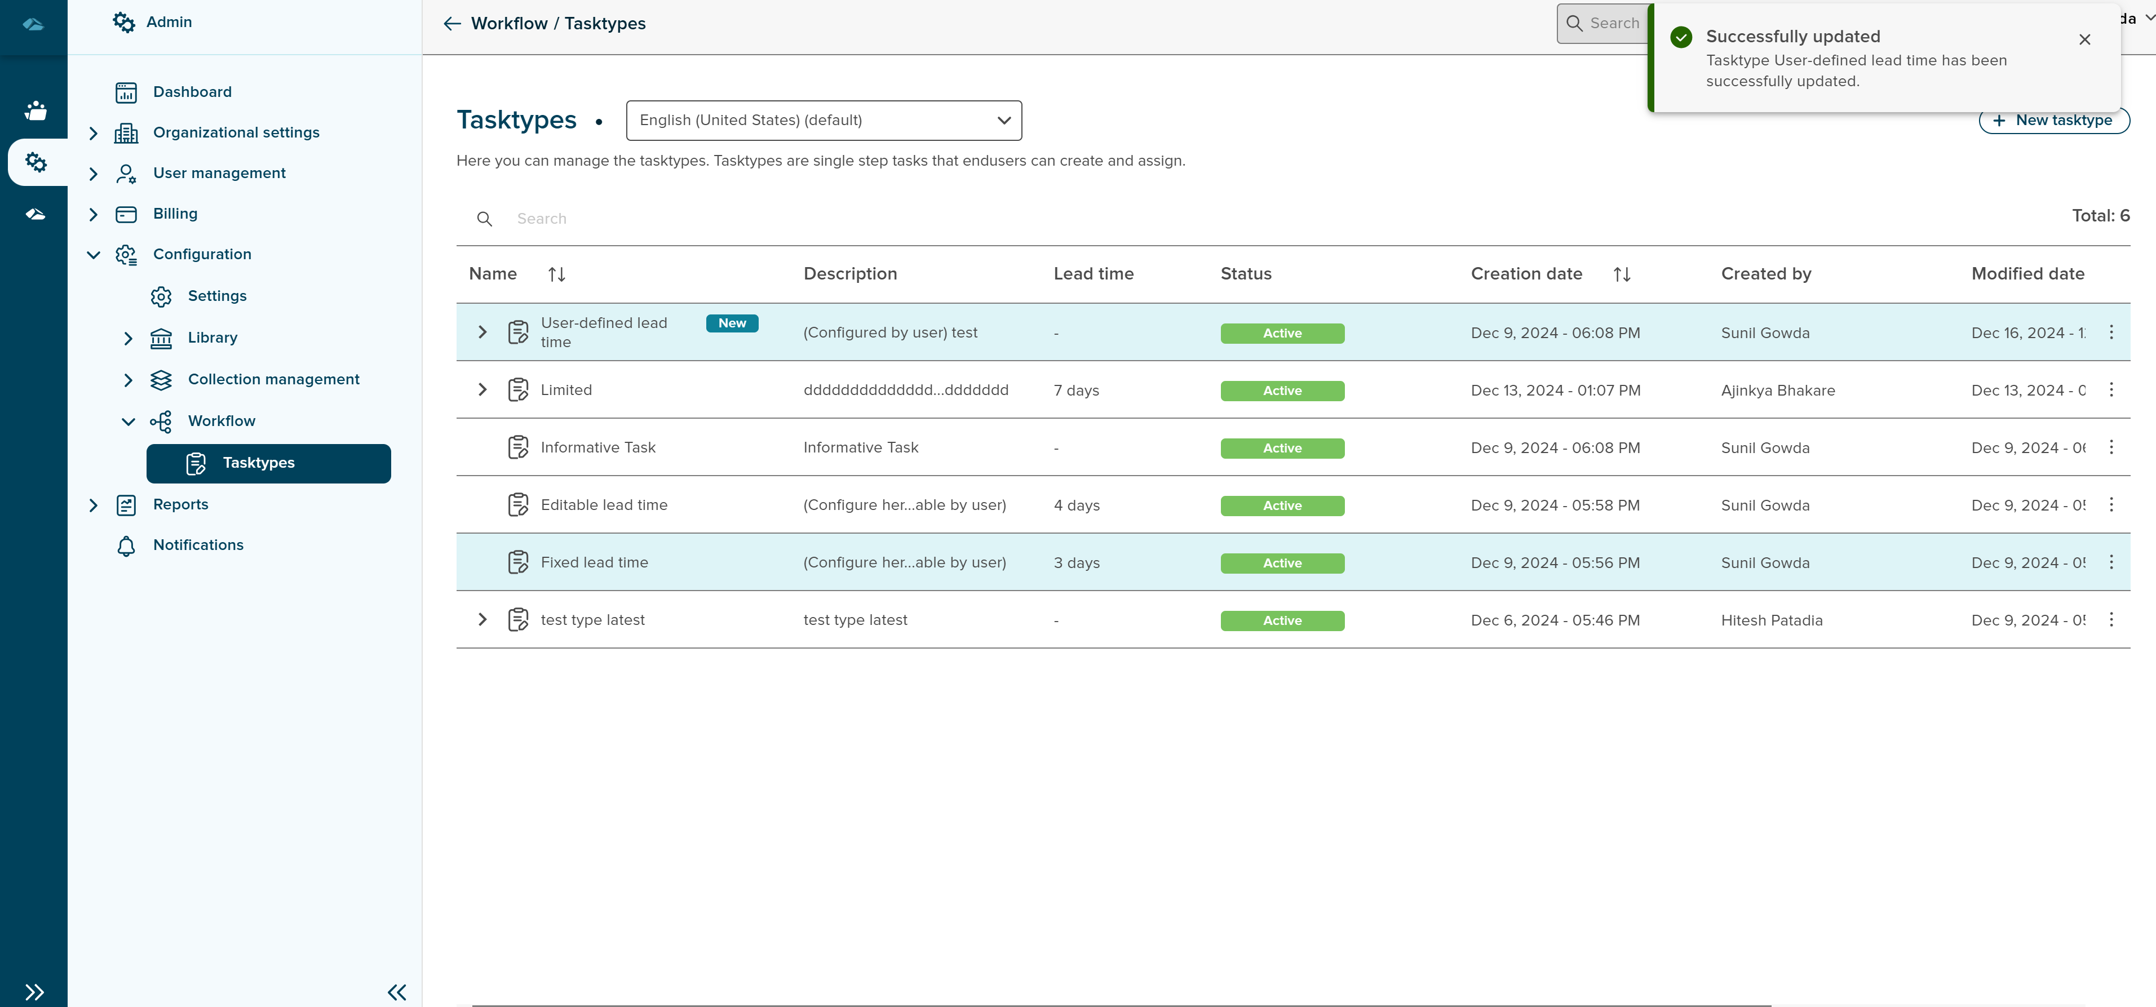The image size is (2156, 1007).
Task: Expand the User-defined lead time row
Action: pyautogui.click(x=482, y=332)
